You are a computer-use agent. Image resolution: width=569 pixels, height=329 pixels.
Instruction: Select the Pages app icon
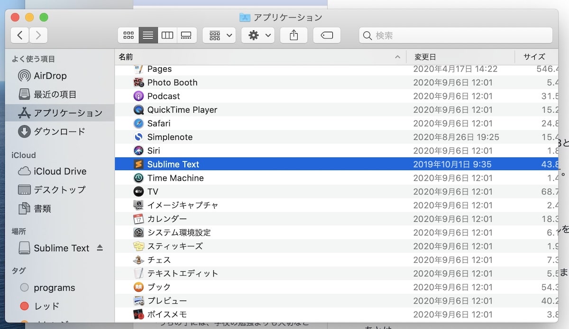(x=138, y=69)
